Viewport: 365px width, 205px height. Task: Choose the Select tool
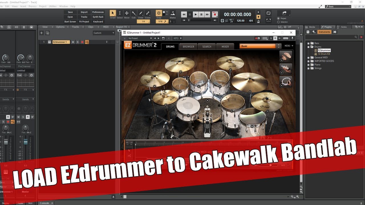[x=119, y=13]
